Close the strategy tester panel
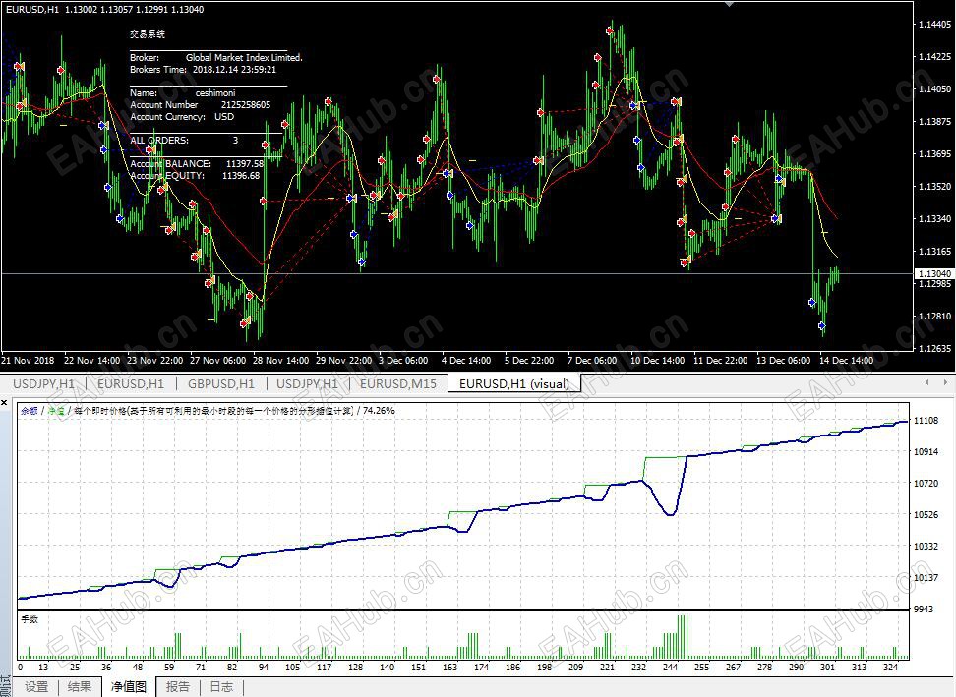 click(4, 403)
